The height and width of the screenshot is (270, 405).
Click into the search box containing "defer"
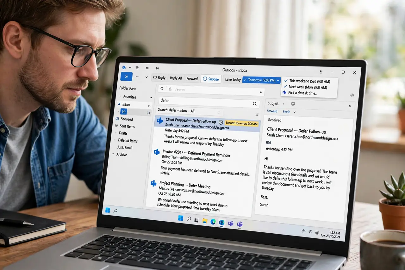[x=209, y=102]
